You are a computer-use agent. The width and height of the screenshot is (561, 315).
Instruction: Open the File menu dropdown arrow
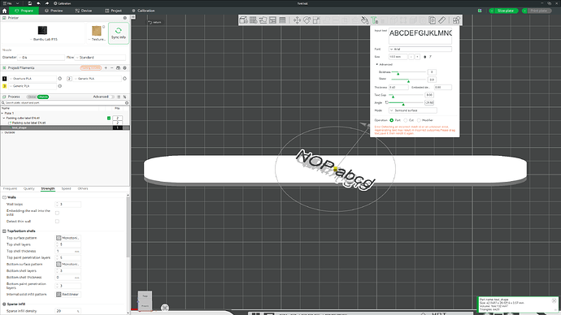pyautogui.click(x=17, y=3)
